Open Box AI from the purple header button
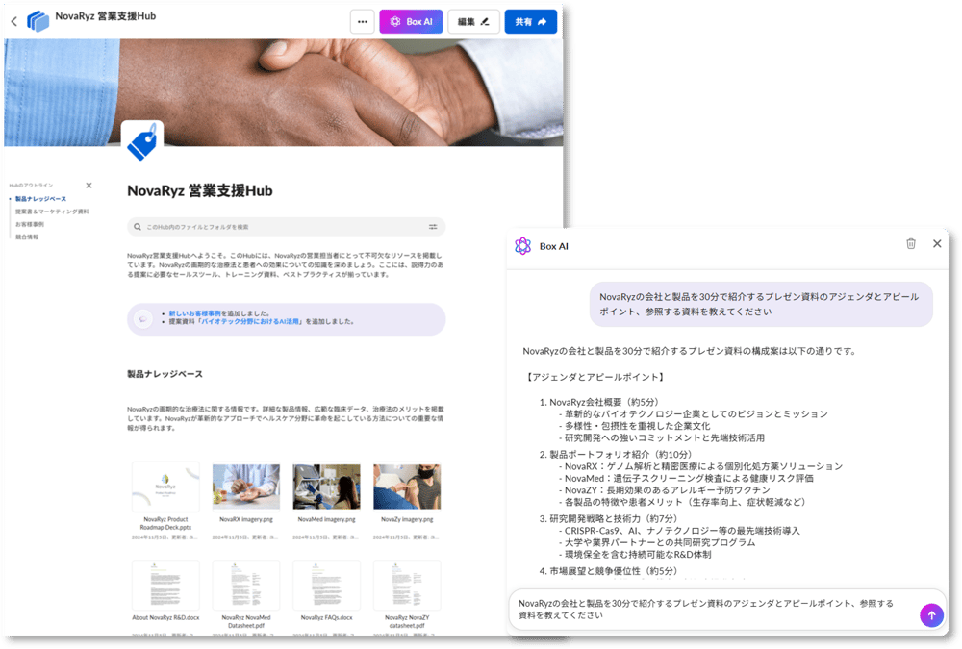Viewport: 962px width, 649px height. pyautogui.click(x=411, y=21)
